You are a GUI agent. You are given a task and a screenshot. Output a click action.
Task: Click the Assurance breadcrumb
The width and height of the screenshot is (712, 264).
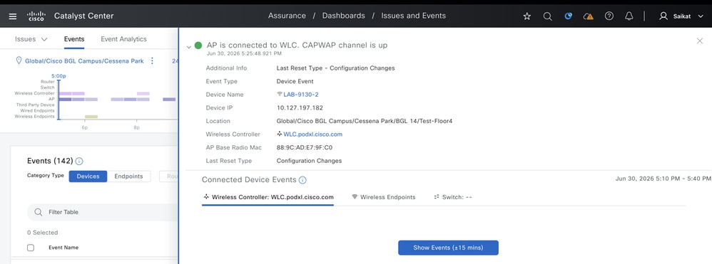point(287,16)
